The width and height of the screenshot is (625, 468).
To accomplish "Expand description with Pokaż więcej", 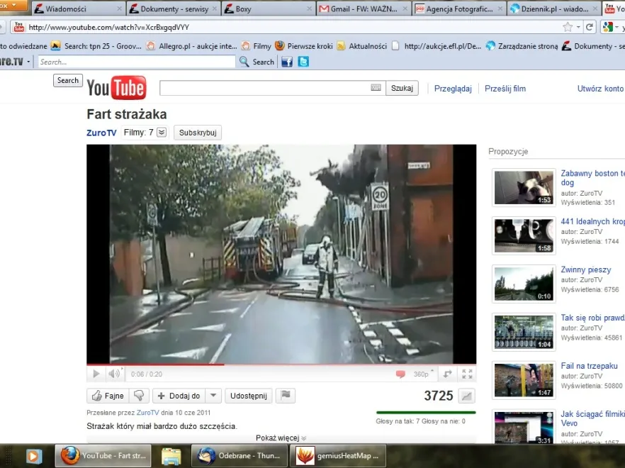I will pyautogui.click(x=281, y=438).
